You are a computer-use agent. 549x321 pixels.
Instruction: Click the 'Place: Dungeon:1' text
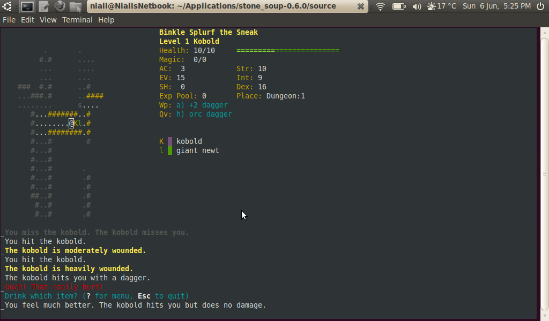[x=271, y=96]
